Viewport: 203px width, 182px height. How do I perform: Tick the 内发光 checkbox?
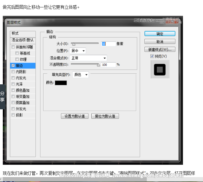tap(13, 78)
